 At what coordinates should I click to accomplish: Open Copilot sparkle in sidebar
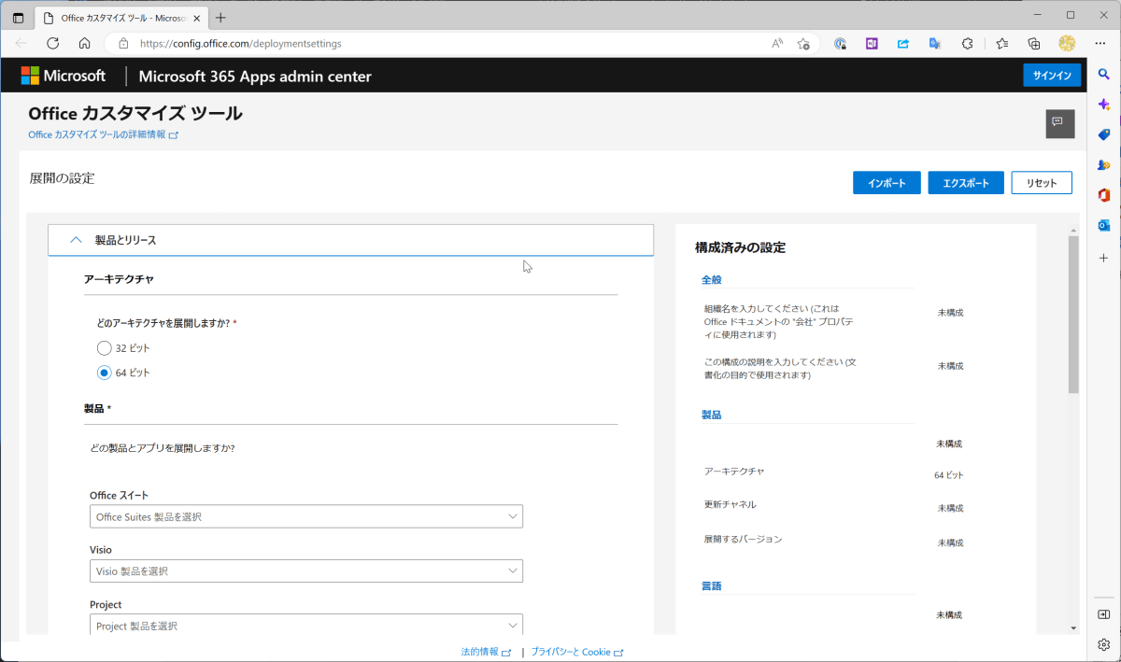pyautogui.click(x=1103, y=105)
